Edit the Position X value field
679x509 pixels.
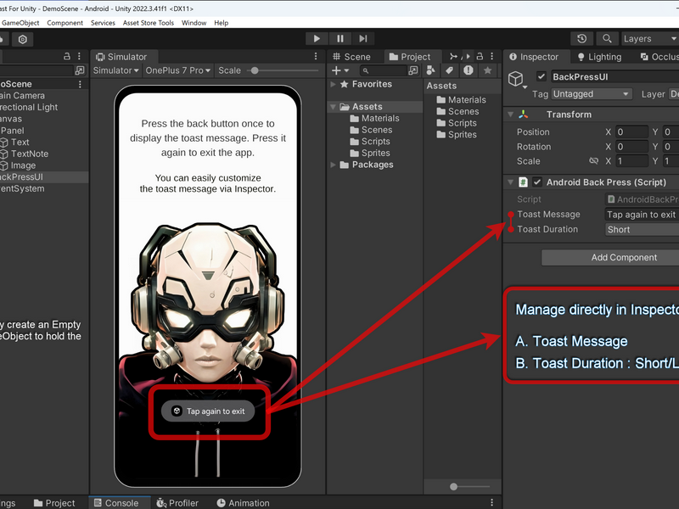(631, 132)
